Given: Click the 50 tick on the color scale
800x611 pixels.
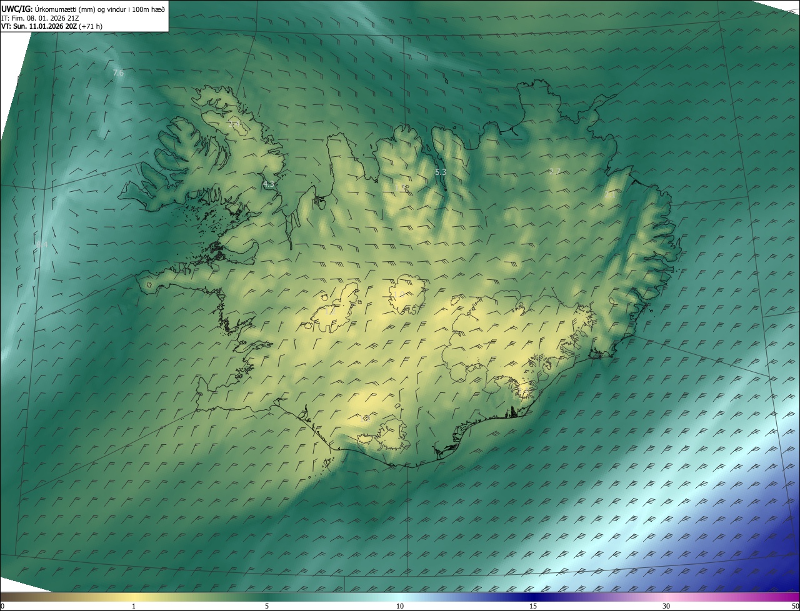Looking at the screenshot, I should [x=795, y=606].
